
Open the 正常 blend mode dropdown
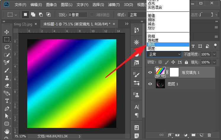(164, 54)
